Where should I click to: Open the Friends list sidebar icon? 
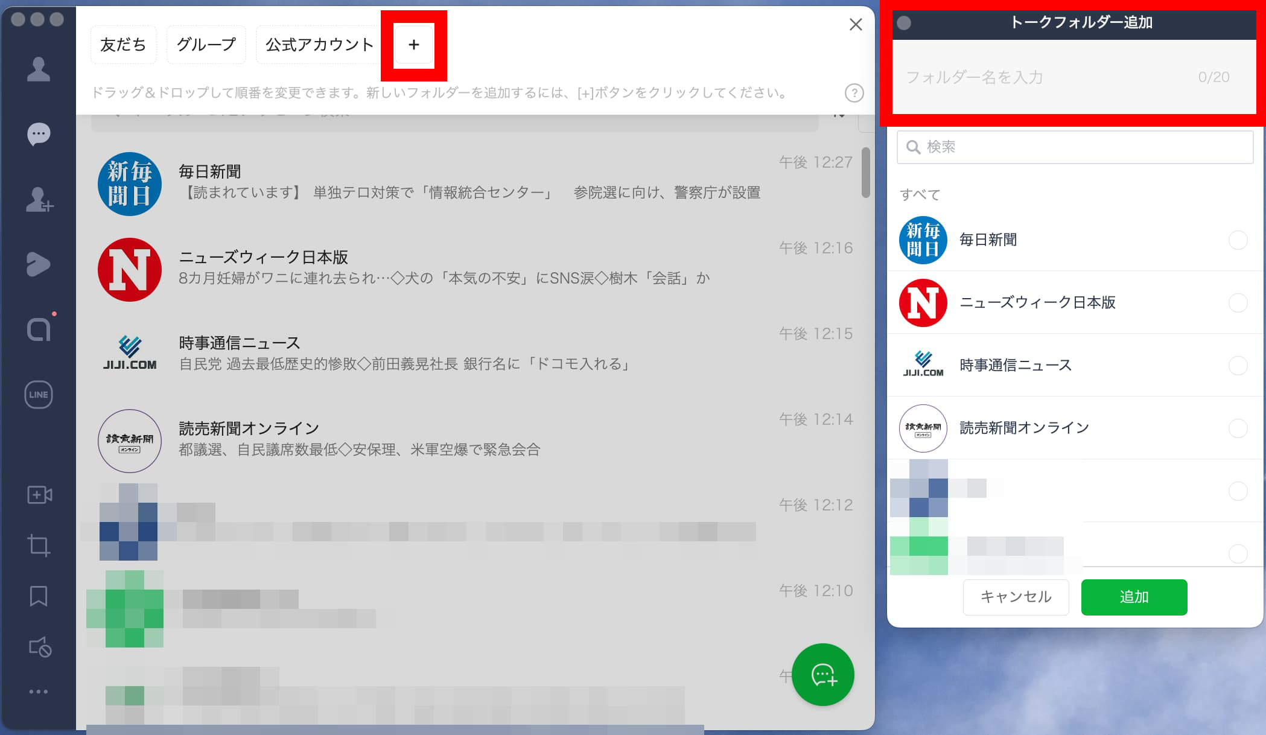[x=39, y=69]
